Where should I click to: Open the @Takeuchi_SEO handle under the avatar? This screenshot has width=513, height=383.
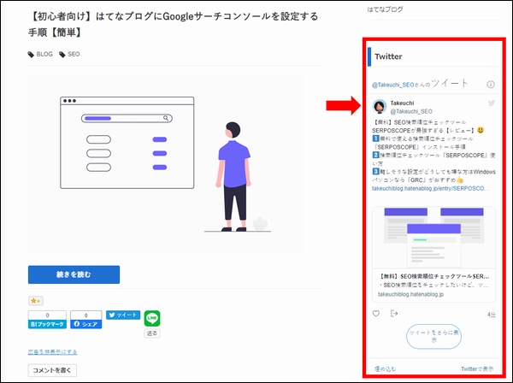click(411, 111)
